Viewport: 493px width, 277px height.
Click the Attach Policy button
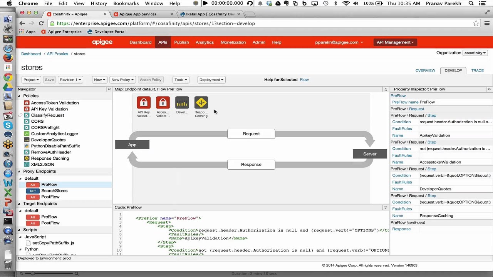[151, 80]
